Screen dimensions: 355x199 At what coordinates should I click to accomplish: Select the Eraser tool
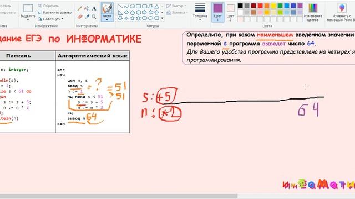[79, 17]
